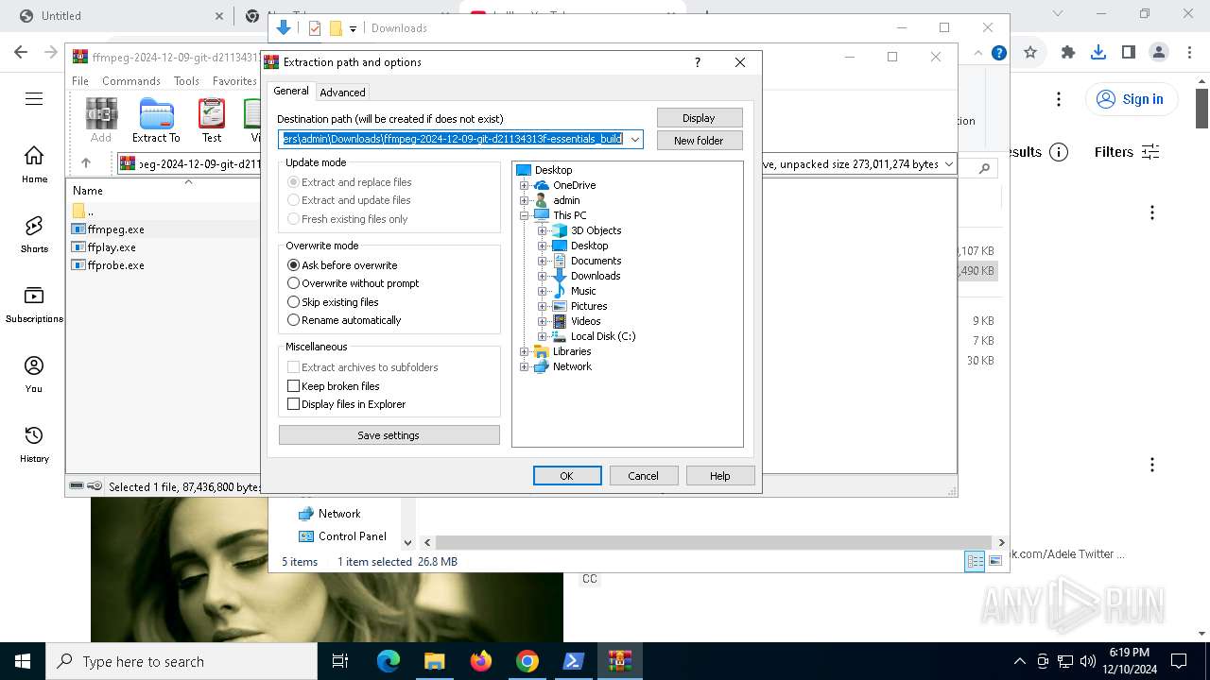
Task: Expand the Network tree node
Action: [525, 366]
